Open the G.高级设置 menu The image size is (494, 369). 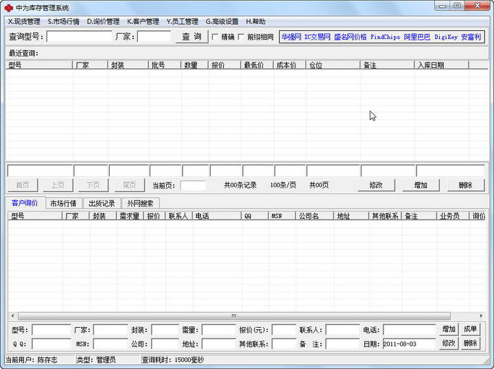222,21
